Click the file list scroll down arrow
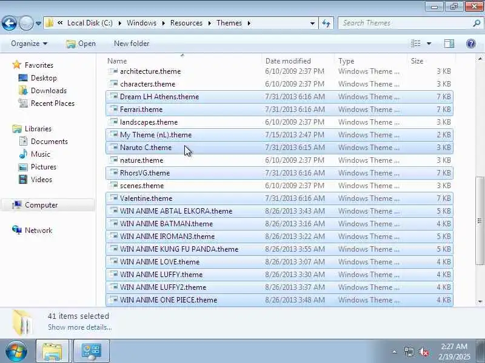Image resolution: width=485 pixels, height=363 pixels. (480, 301)
